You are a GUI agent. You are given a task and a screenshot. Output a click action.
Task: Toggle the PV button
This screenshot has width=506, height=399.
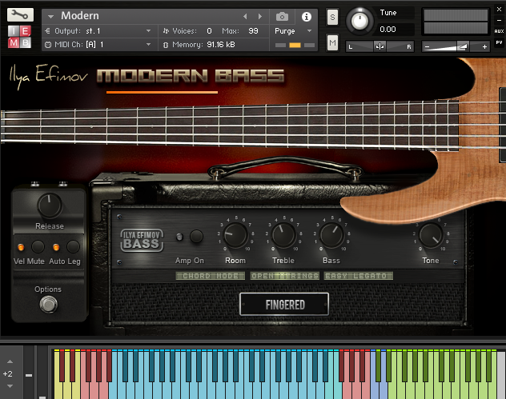499,42
